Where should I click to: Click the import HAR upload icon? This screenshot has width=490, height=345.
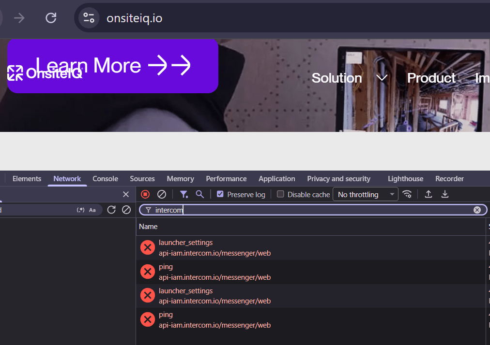(x=429, y=194)
